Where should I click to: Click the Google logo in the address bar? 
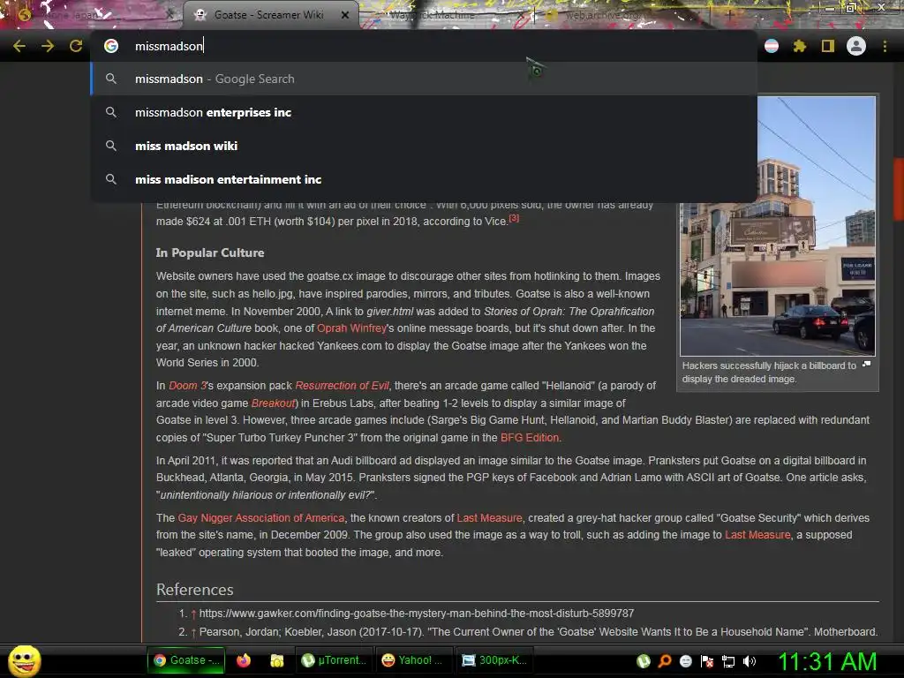[x=111, y=46]
